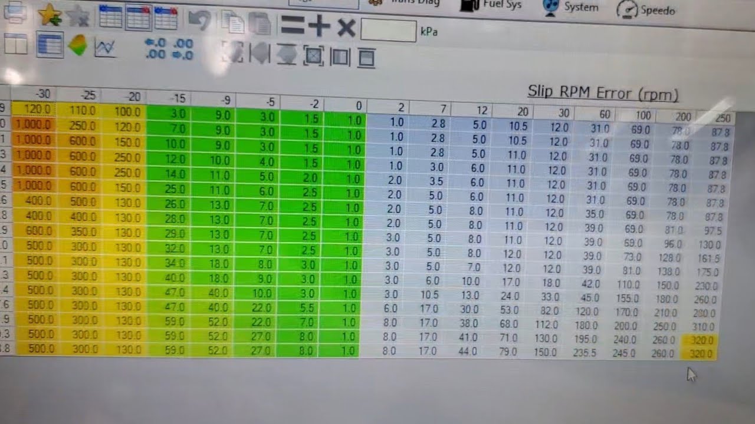Image resolution: width=755 pixels, height=424 pixels.
Task: Select the cell containing 34.0
Action: click(168, 262)
